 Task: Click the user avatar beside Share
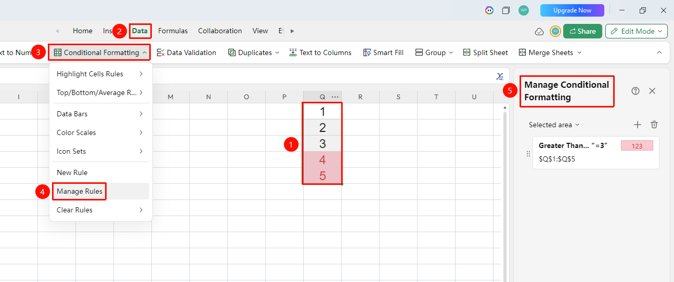tap(555, 31)
